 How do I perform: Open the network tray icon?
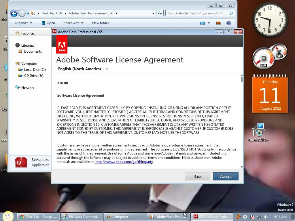pos(259,217)
